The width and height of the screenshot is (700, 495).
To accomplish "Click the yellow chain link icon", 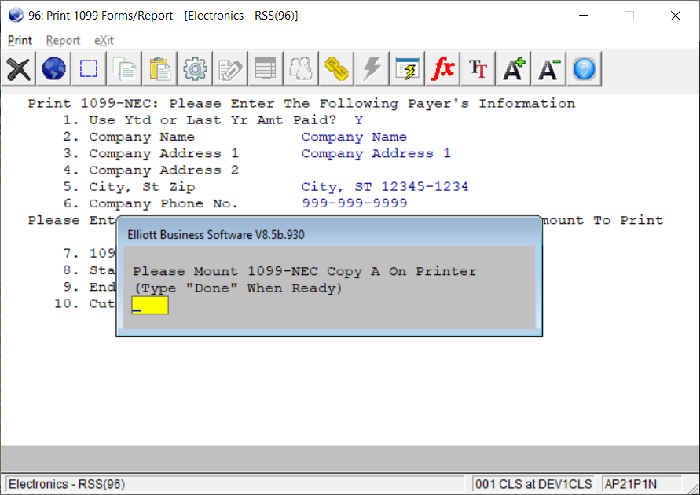I will click(336, 68).
